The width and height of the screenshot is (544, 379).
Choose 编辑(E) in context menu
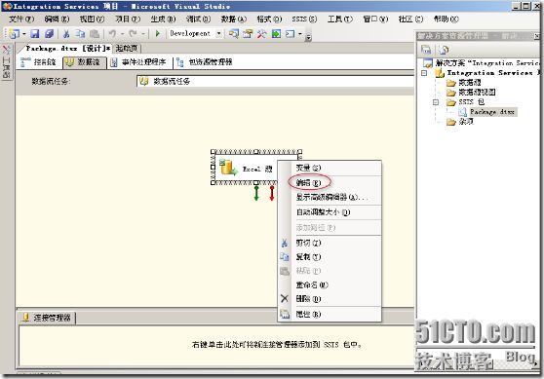point(330,183)
